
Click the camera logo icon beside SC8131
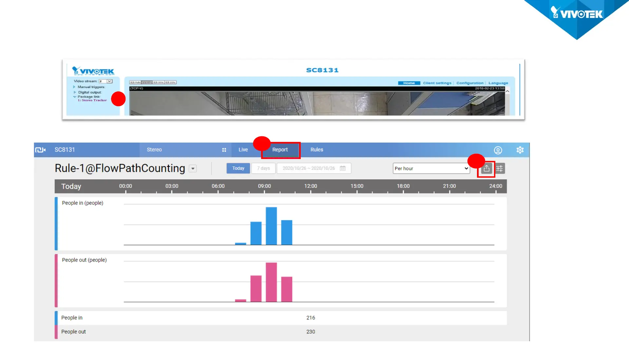point(40,150)
